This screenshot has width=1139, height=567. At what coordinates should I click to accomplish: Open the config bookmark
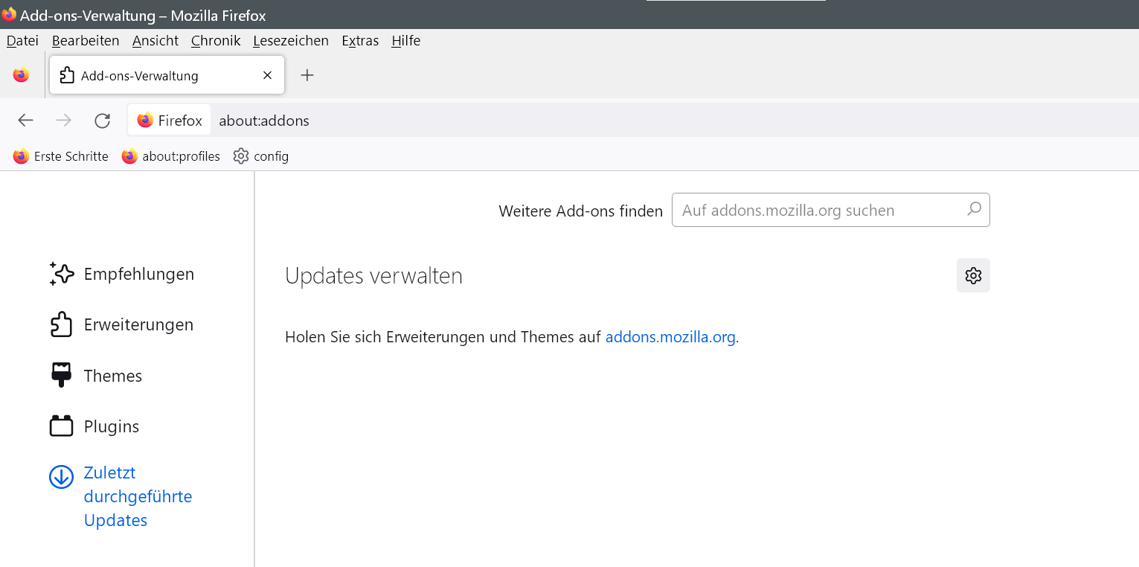261,156
